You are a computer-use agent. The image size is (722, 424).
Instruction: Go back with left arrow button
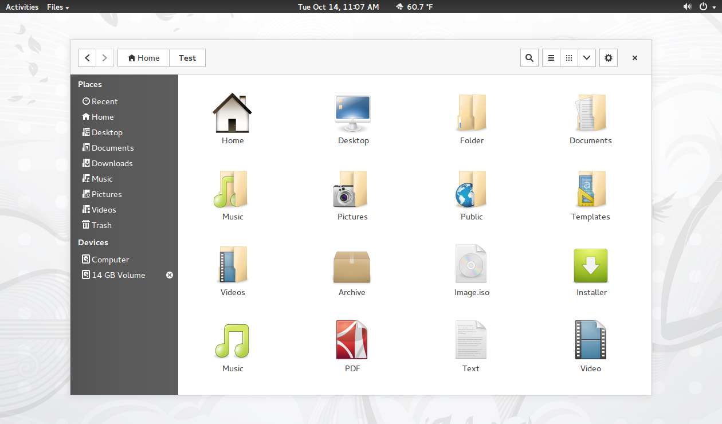[x=87, y=58]
